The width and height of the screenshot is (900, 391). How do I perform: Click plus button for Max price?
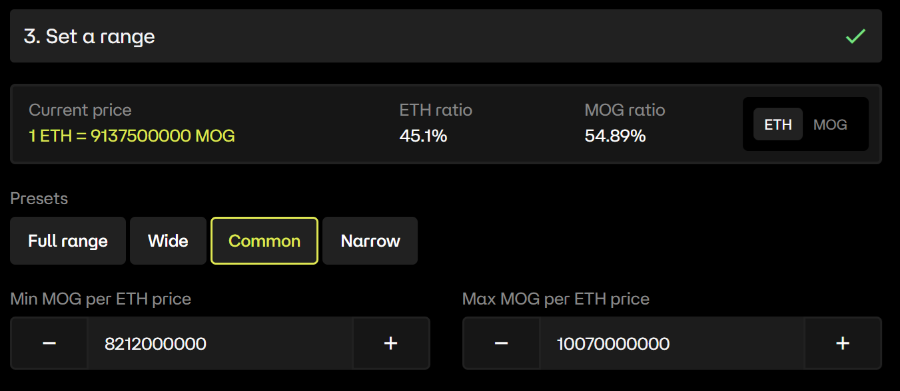tap(843, 343)
